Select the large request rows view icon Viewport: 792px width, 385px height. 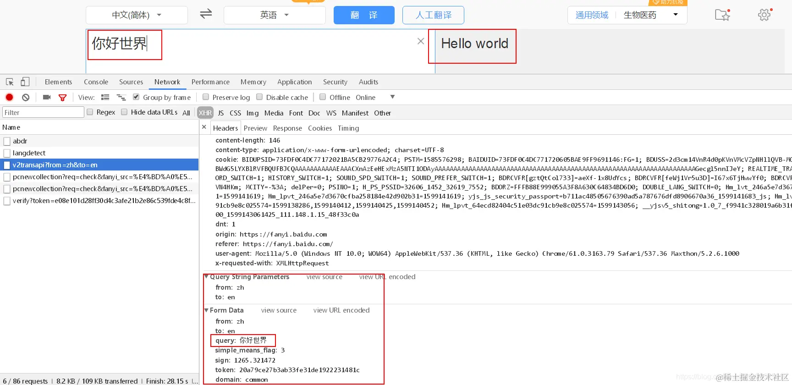point(105,97)
